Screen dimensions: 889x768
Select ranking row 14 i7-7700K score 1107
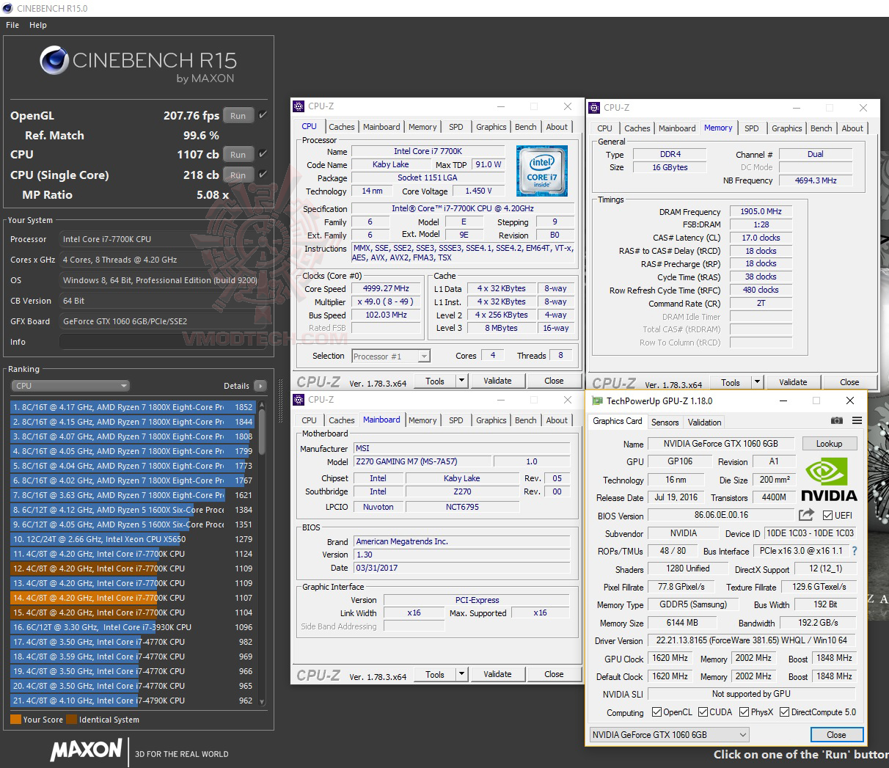pyautogui.click(x=132, y=598)
